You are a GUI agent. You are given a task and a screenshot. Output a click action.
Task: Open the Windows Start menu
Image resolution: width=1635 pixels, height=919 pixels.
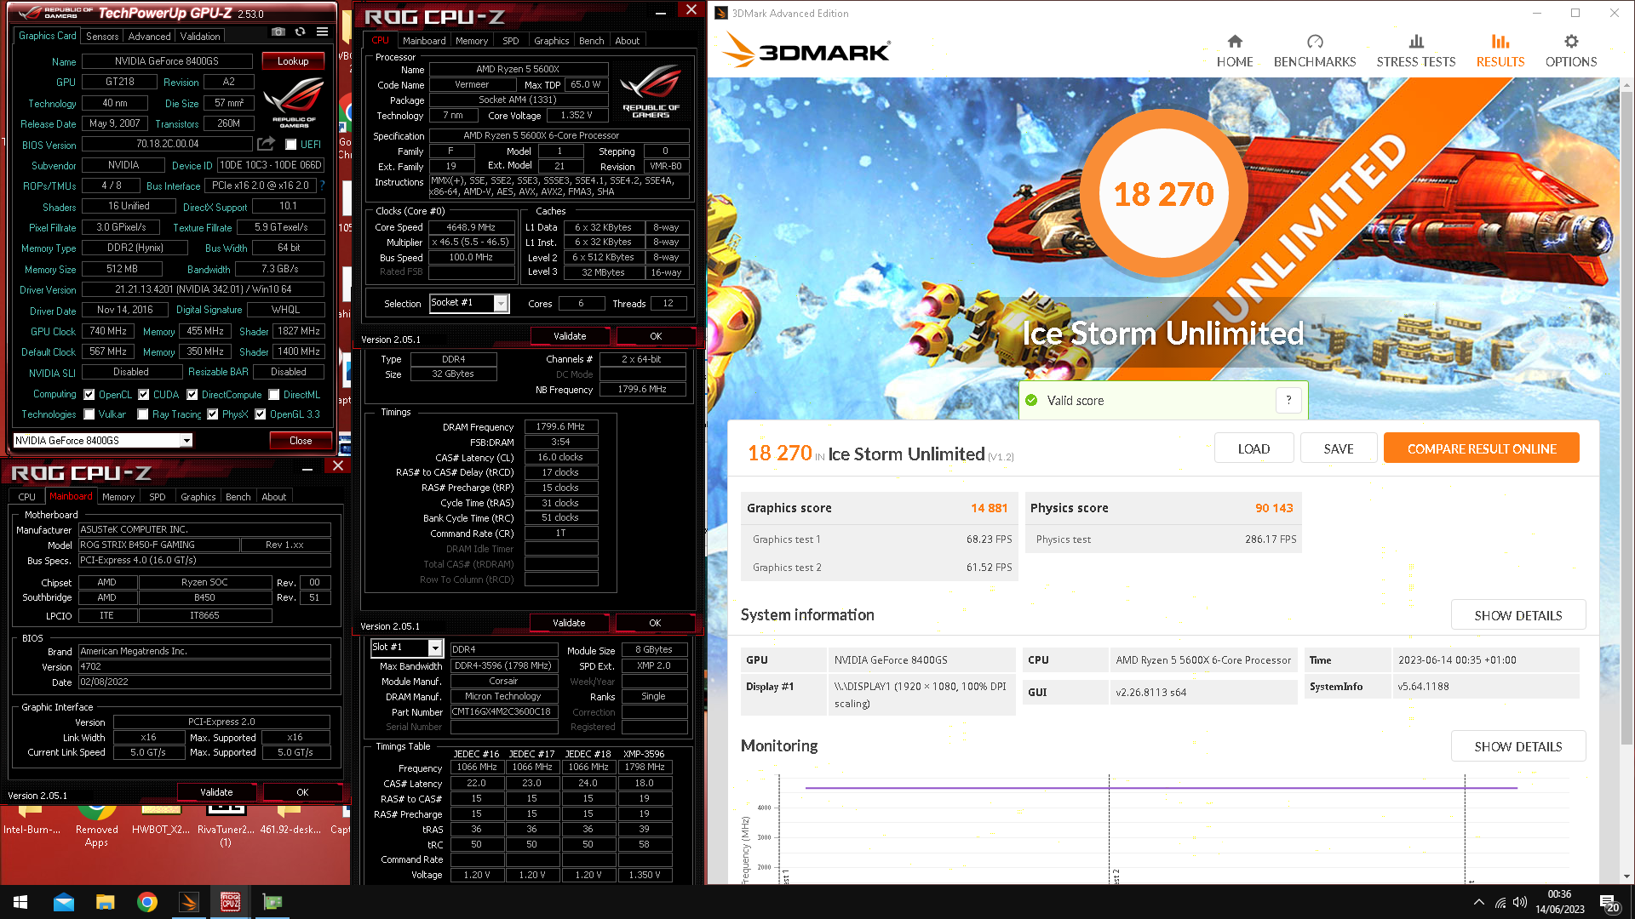[x=20, y=902]
